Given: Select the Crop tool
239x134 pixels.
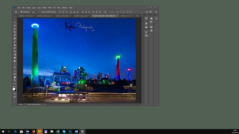Looking at the screenshot, I should 15,32.
